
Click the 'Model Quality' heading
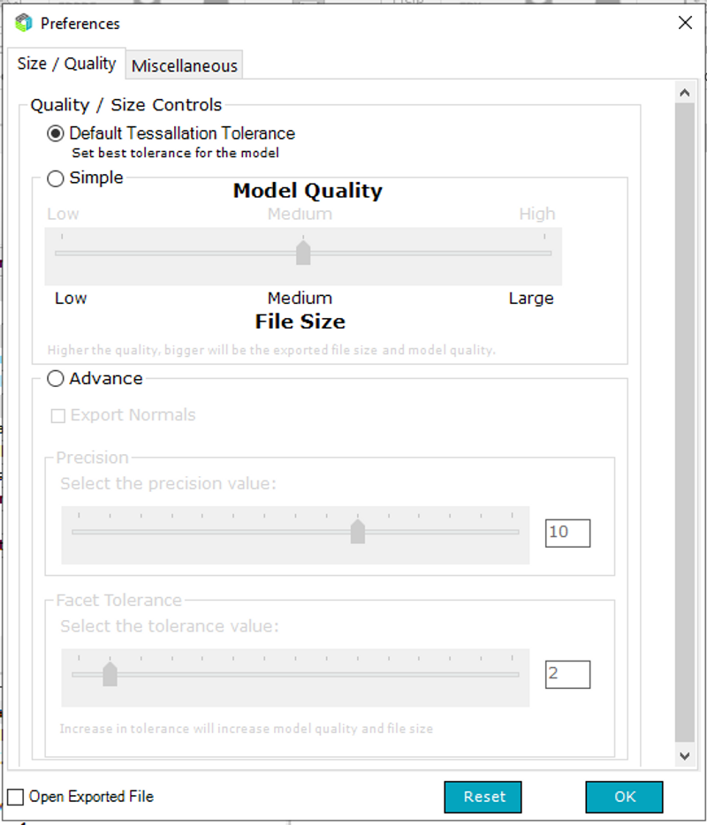click(308, 191)
